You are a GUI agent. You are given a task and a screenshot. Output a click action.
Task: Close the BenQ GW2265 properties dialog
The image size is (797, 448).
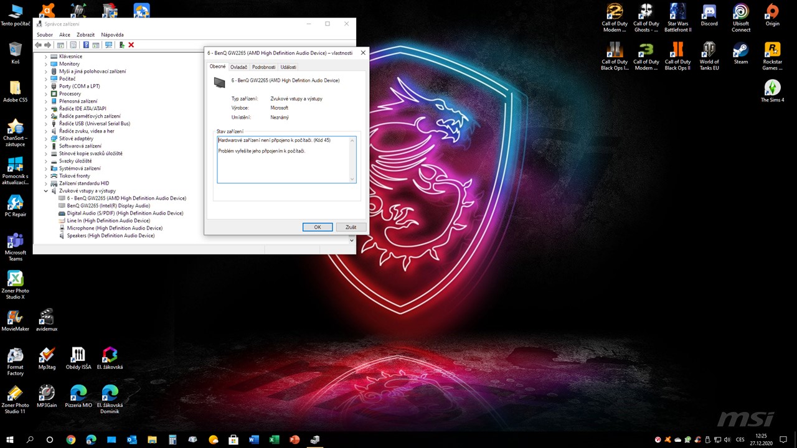click(363, 53)
